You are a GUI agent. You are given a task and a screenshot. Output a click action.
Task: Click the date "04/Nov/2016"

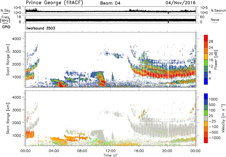coord(181,3)
